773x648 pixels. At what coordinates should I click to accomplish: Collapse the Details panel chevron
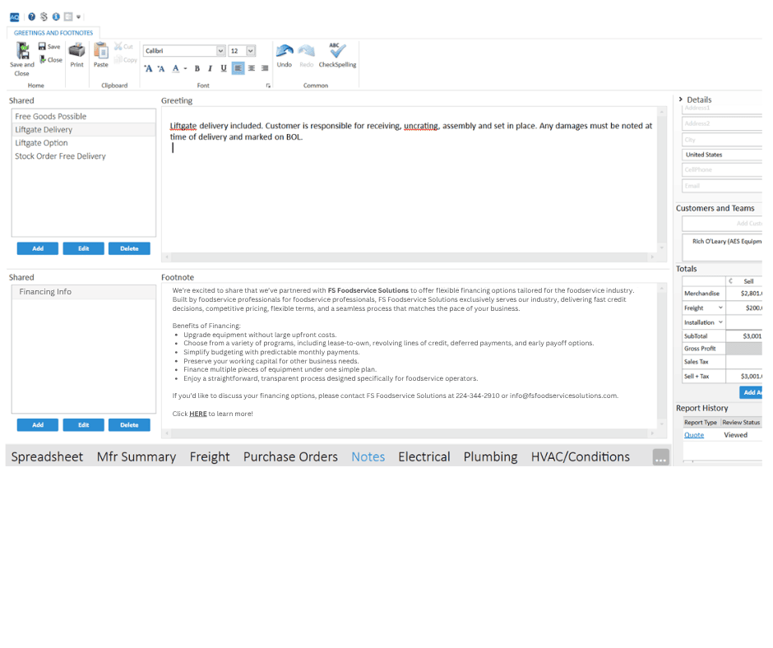pos(681,100)
